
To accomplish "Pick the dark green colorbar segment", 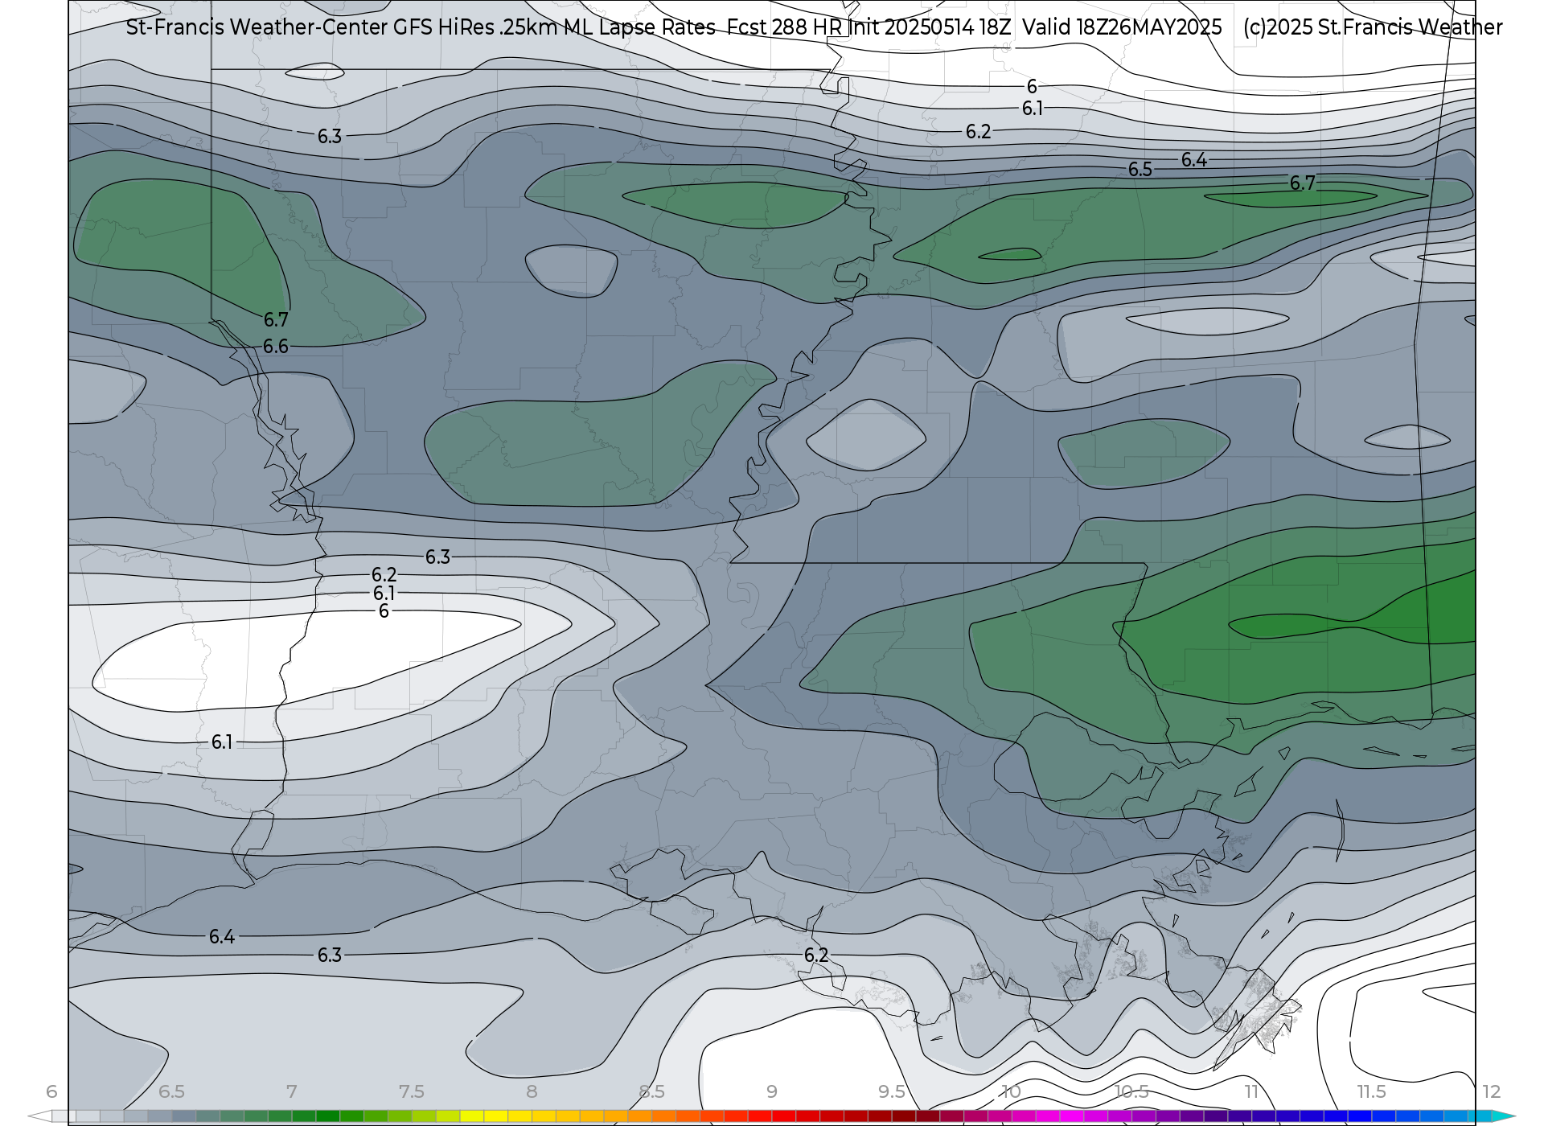I will pos(328,1116).
